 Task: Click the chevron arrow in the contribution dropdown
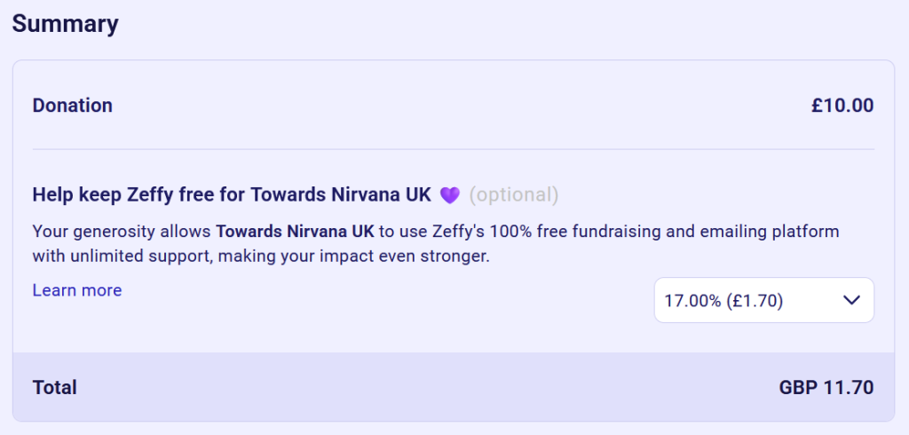(851, 300)
